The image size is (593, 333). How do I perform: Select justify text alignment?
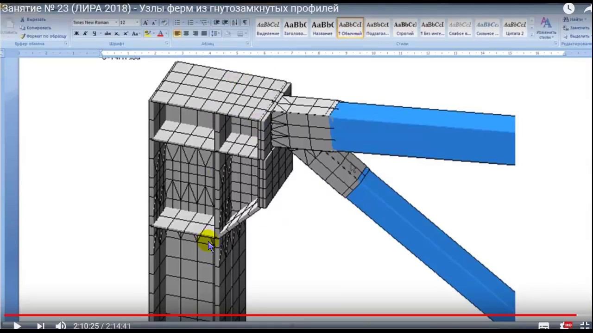pos(204,34)
